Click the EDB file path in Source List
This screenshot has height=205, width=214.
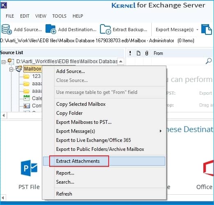(67, 61)
